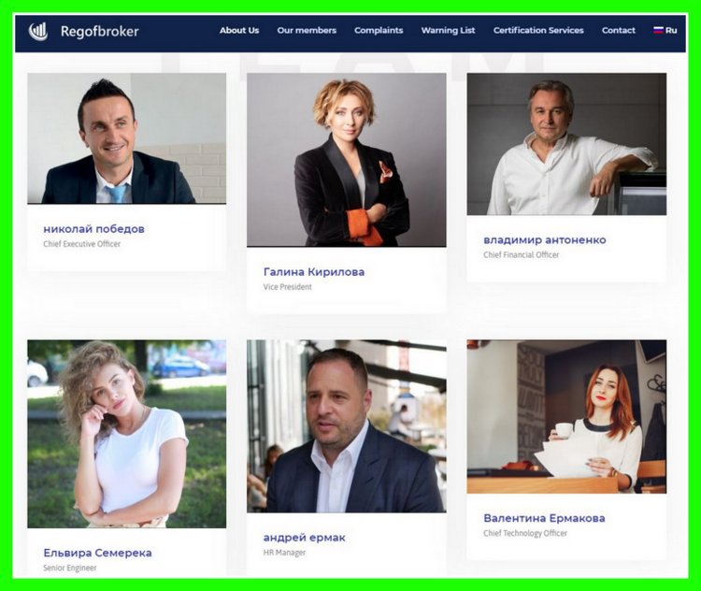Click the name андрей ермак
The image size is (701, 591).
click(305, 538)
